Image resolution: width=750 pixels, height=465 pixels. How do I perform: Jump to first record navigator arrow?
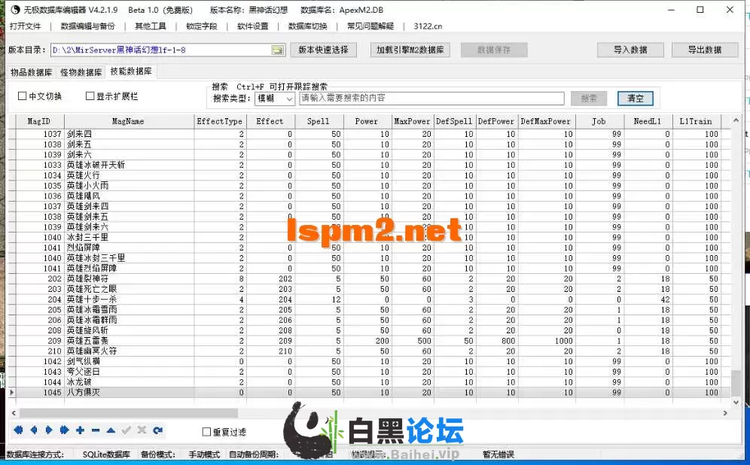coord(18,430)
